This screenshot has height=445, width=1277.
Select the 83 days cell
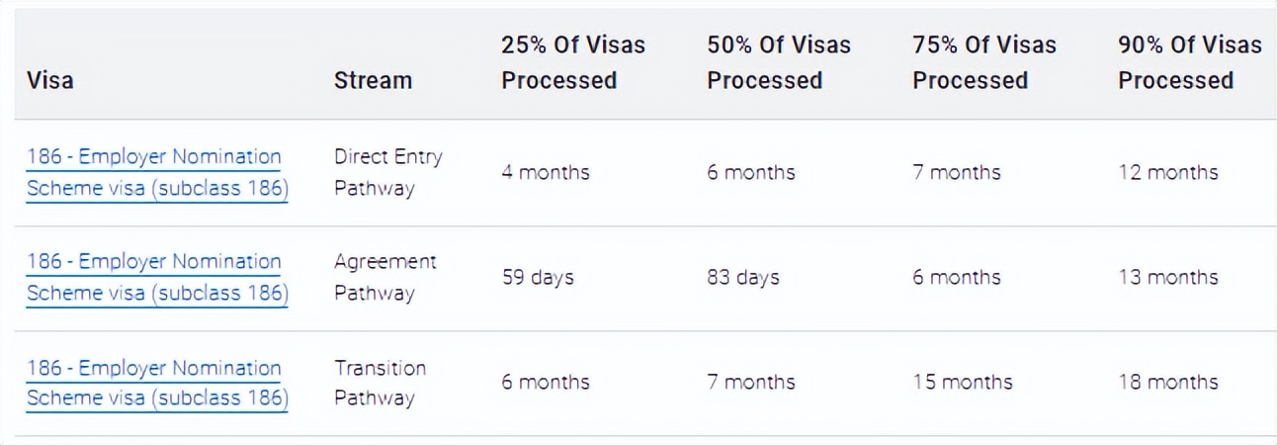coord(743,278)
